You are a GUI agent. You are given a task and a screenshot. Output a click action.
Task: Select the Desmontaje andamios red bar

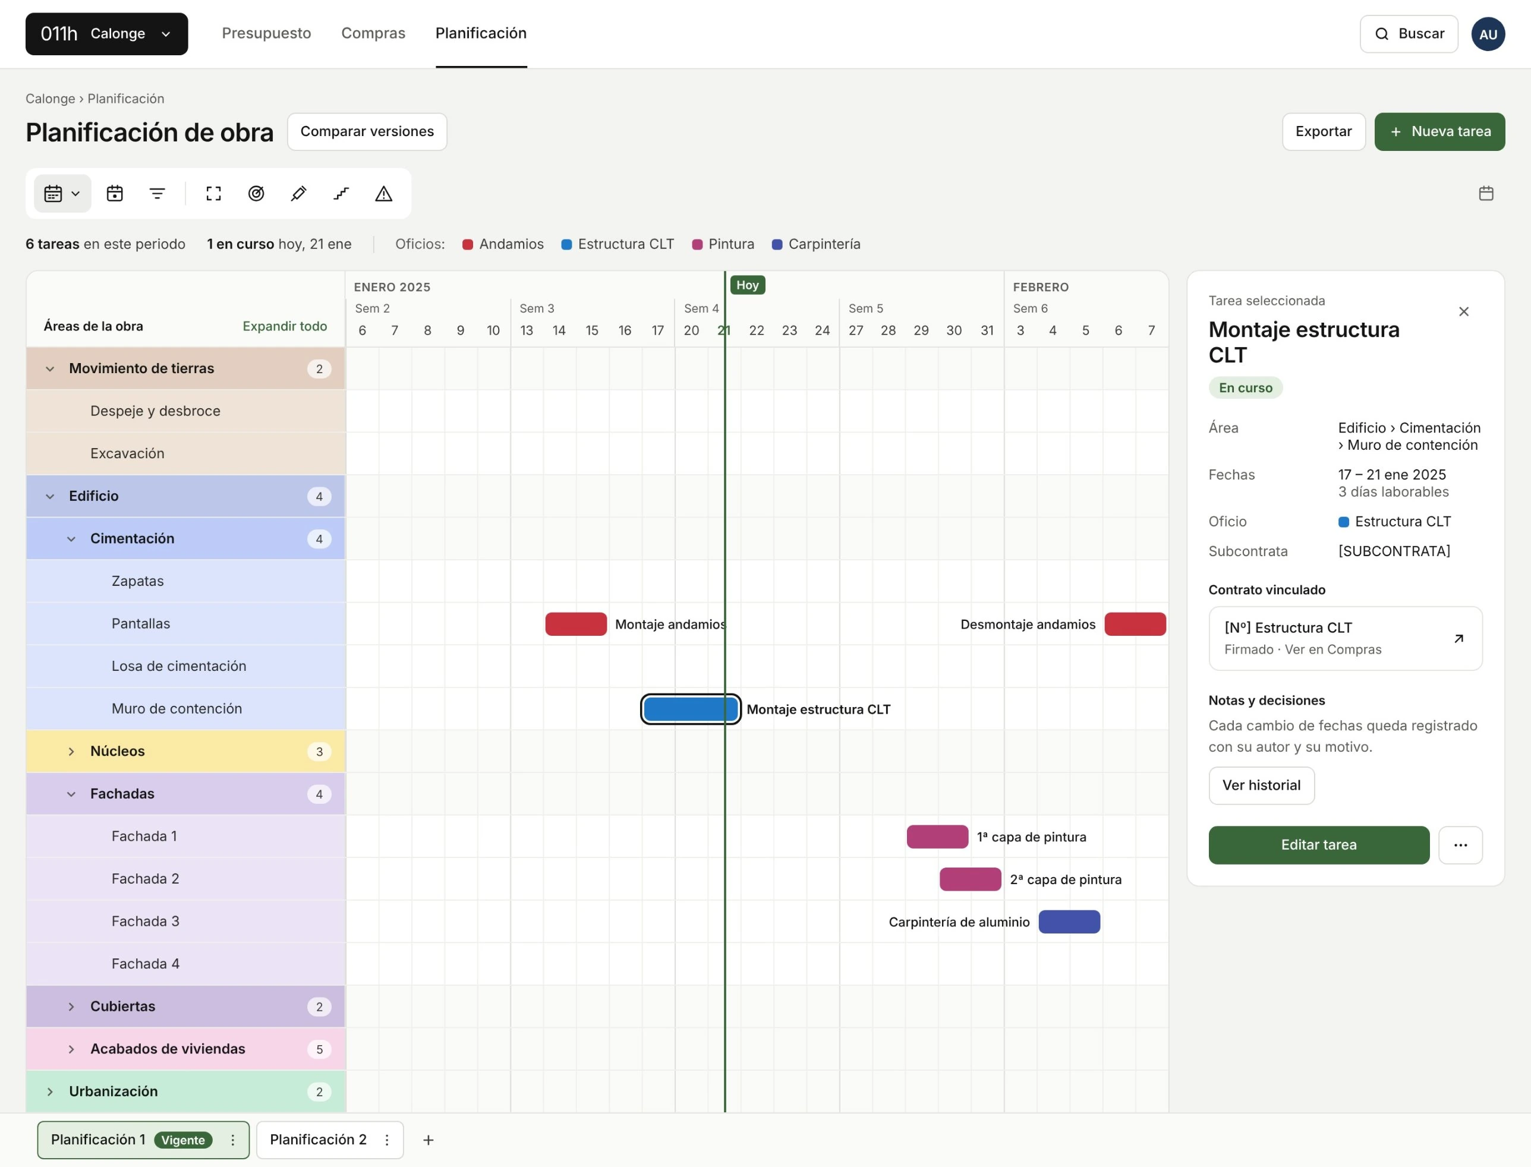point(1135,624)
